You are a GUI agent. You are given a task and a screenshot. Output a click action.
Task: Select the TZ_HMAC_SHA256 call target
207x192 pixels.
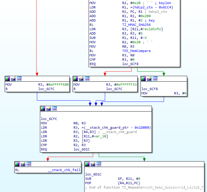click(136, 25)
